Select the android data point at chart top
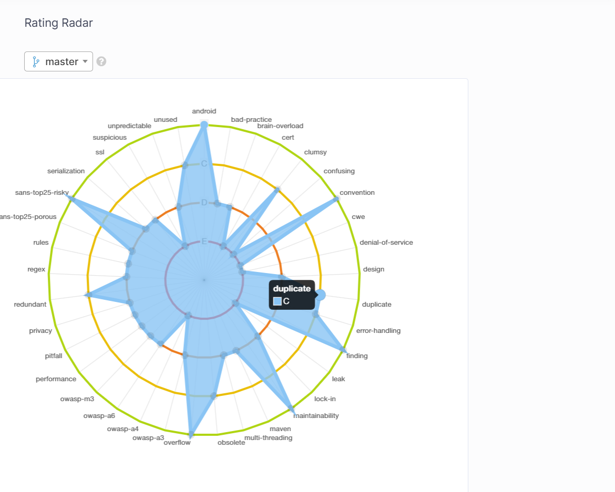 coord(204,124)
